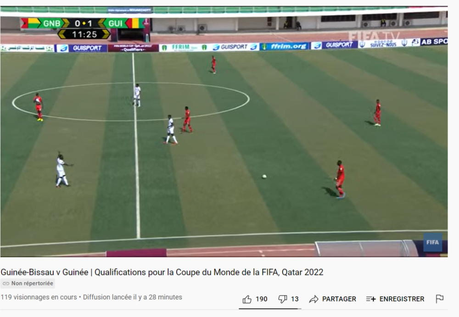Click the 11:25 match clock on the scoreboard
This screenshot has height=317, width=459.
[84, 34]
